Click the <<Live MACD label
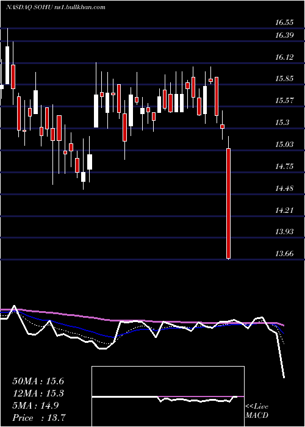The width and height of the screenshot is (305, 427). click(257, 411)
